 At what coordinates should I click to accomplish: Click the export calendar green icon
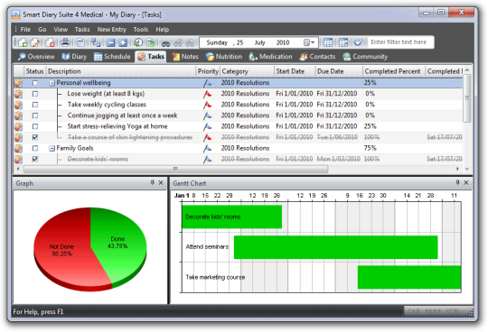151,42
